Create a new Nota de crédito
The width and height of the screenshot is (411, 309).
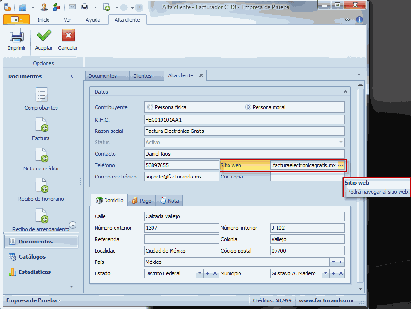[41, 156]
